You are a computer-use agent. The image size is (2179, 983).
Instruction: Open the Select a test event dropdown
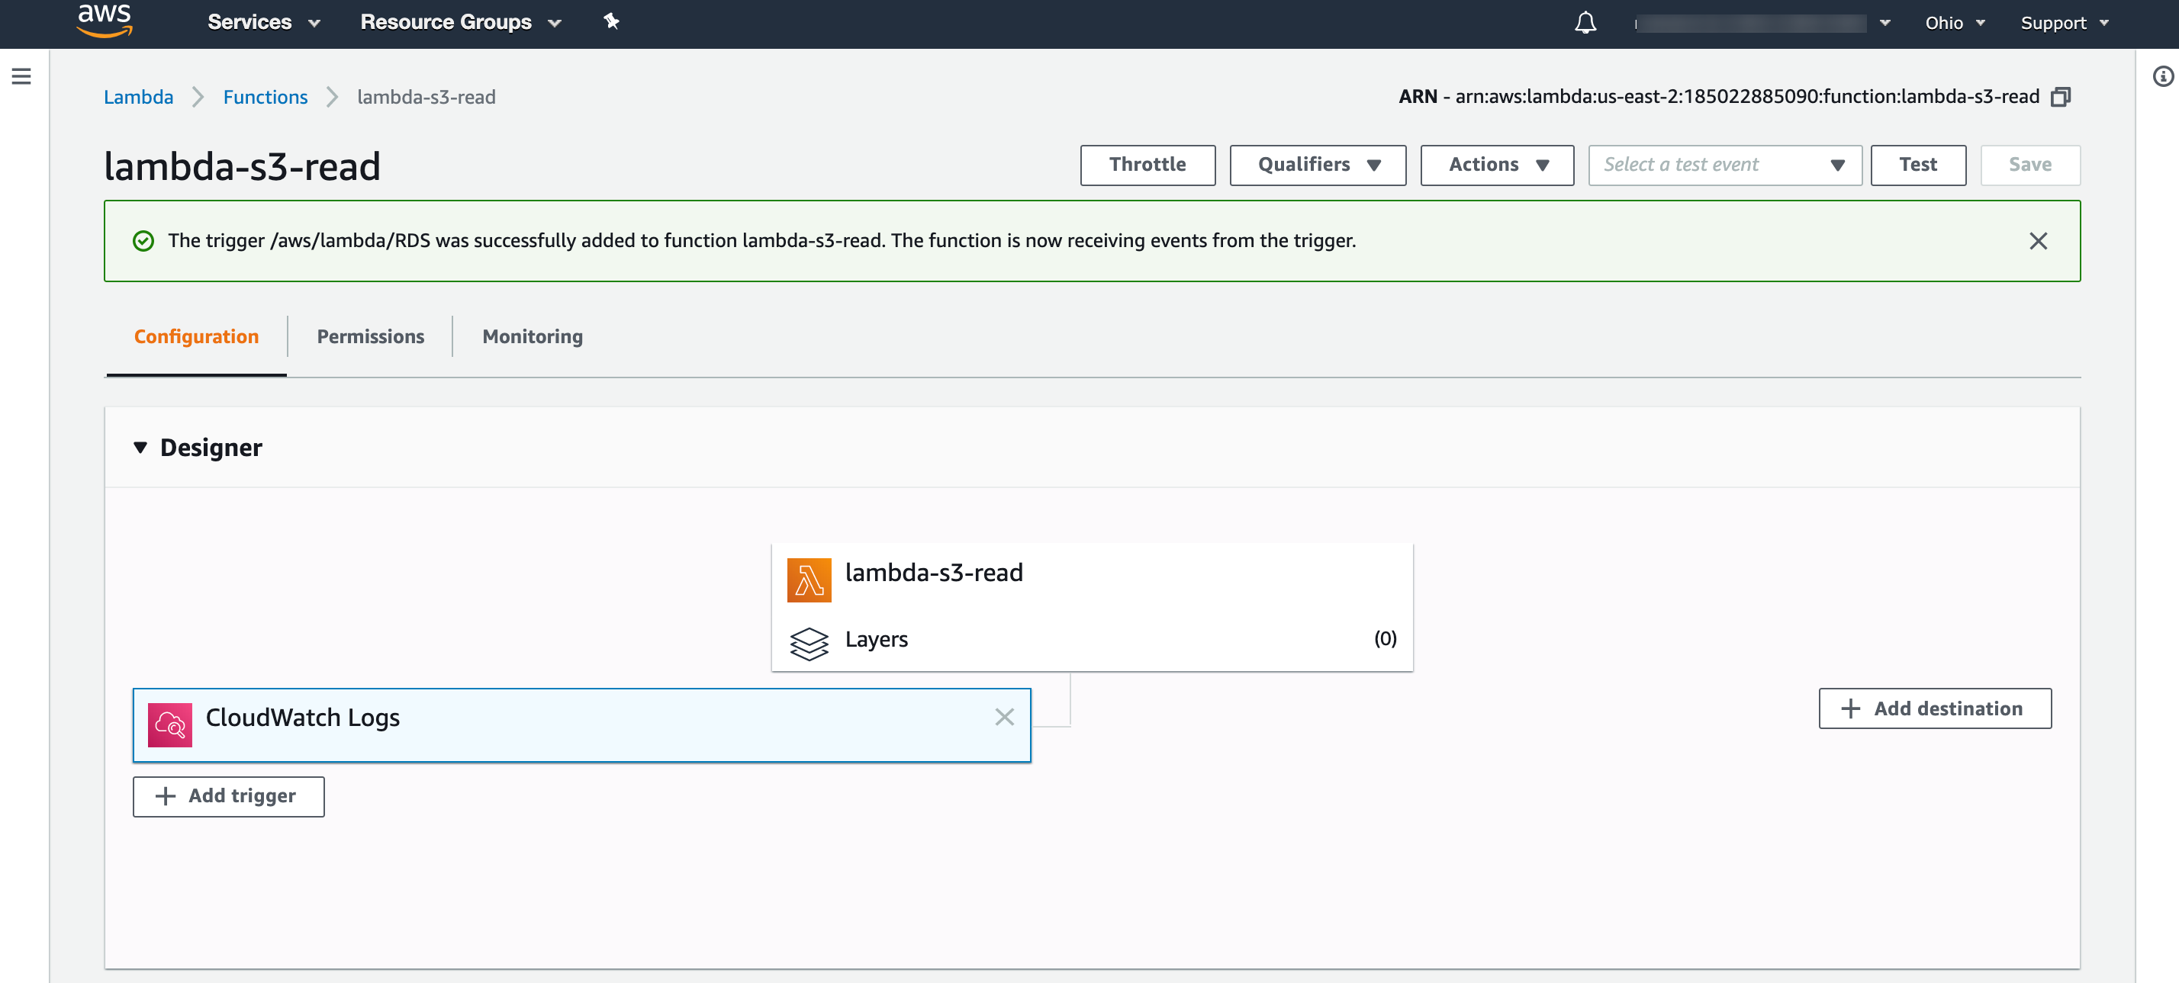pyautogui.click(x=1723, y=165)
